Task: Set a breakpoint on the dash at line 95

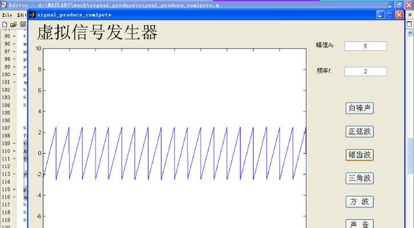Action: click(x=14, y=36)
